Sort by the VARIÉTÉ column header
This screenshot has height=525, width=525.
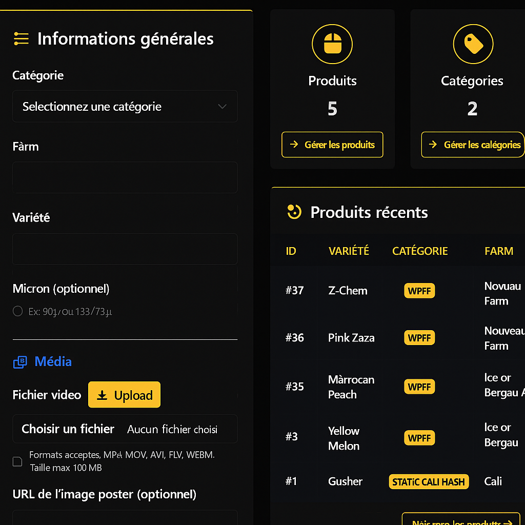click(349, 251)
